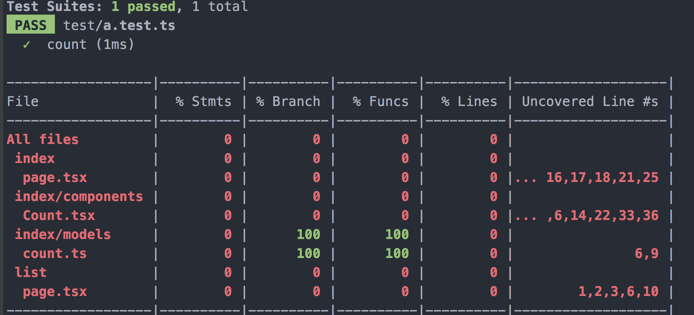Click the '% Lines' column header

point(469,101)
